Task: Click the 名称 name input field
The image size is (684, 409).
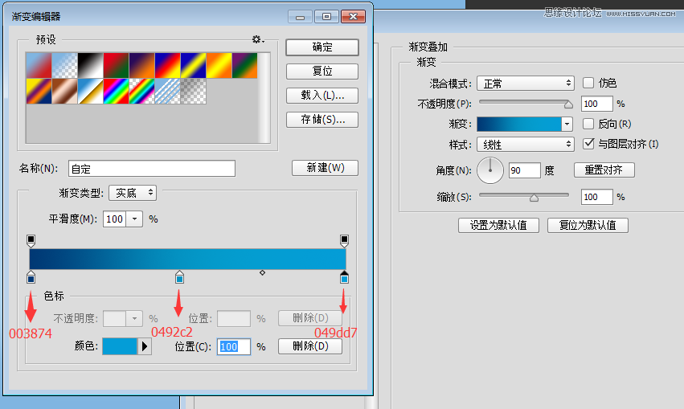Action: 152,169
